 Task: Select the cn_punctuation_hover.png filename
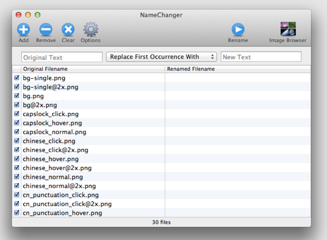(62, 213)
